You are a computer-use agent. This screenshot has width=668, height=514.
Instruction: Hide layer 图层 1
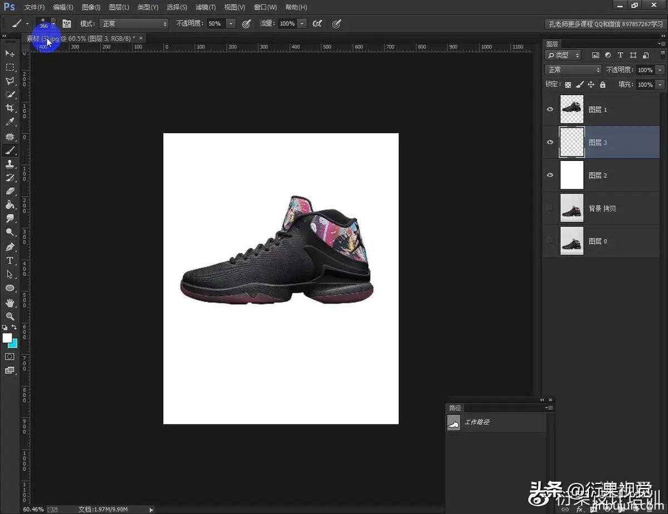[550, 109]
